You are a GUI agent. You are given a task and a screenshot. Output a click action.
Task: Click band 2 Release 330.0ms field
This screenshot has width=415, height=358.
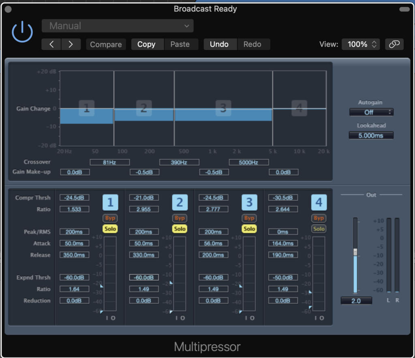coord(144,255)
